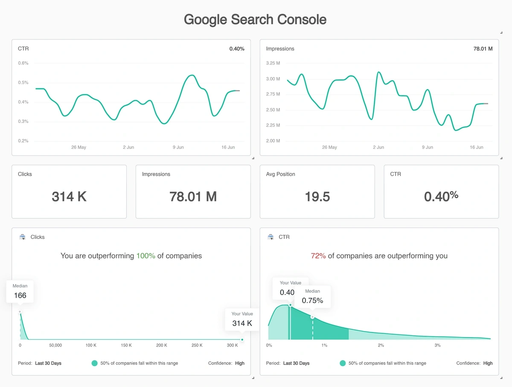
Task: Click the green legend dot in CTR benchmark footer
Action: click(x=342, y=363)
